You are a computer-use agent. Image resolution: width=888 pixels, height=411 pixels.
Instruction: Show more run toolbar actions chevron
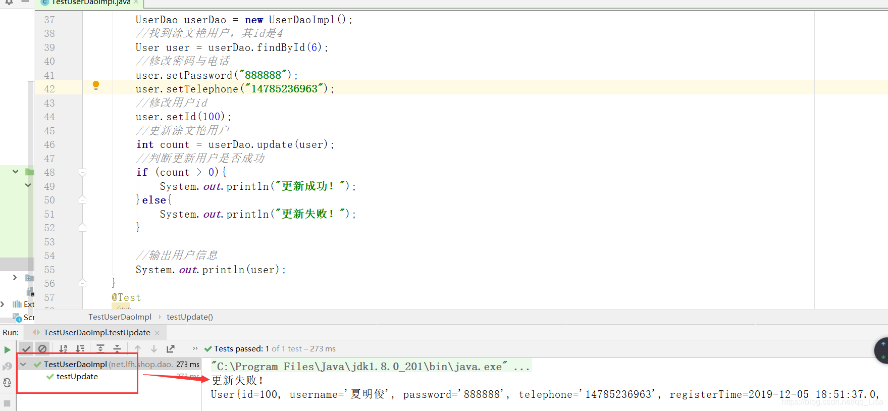195,348
